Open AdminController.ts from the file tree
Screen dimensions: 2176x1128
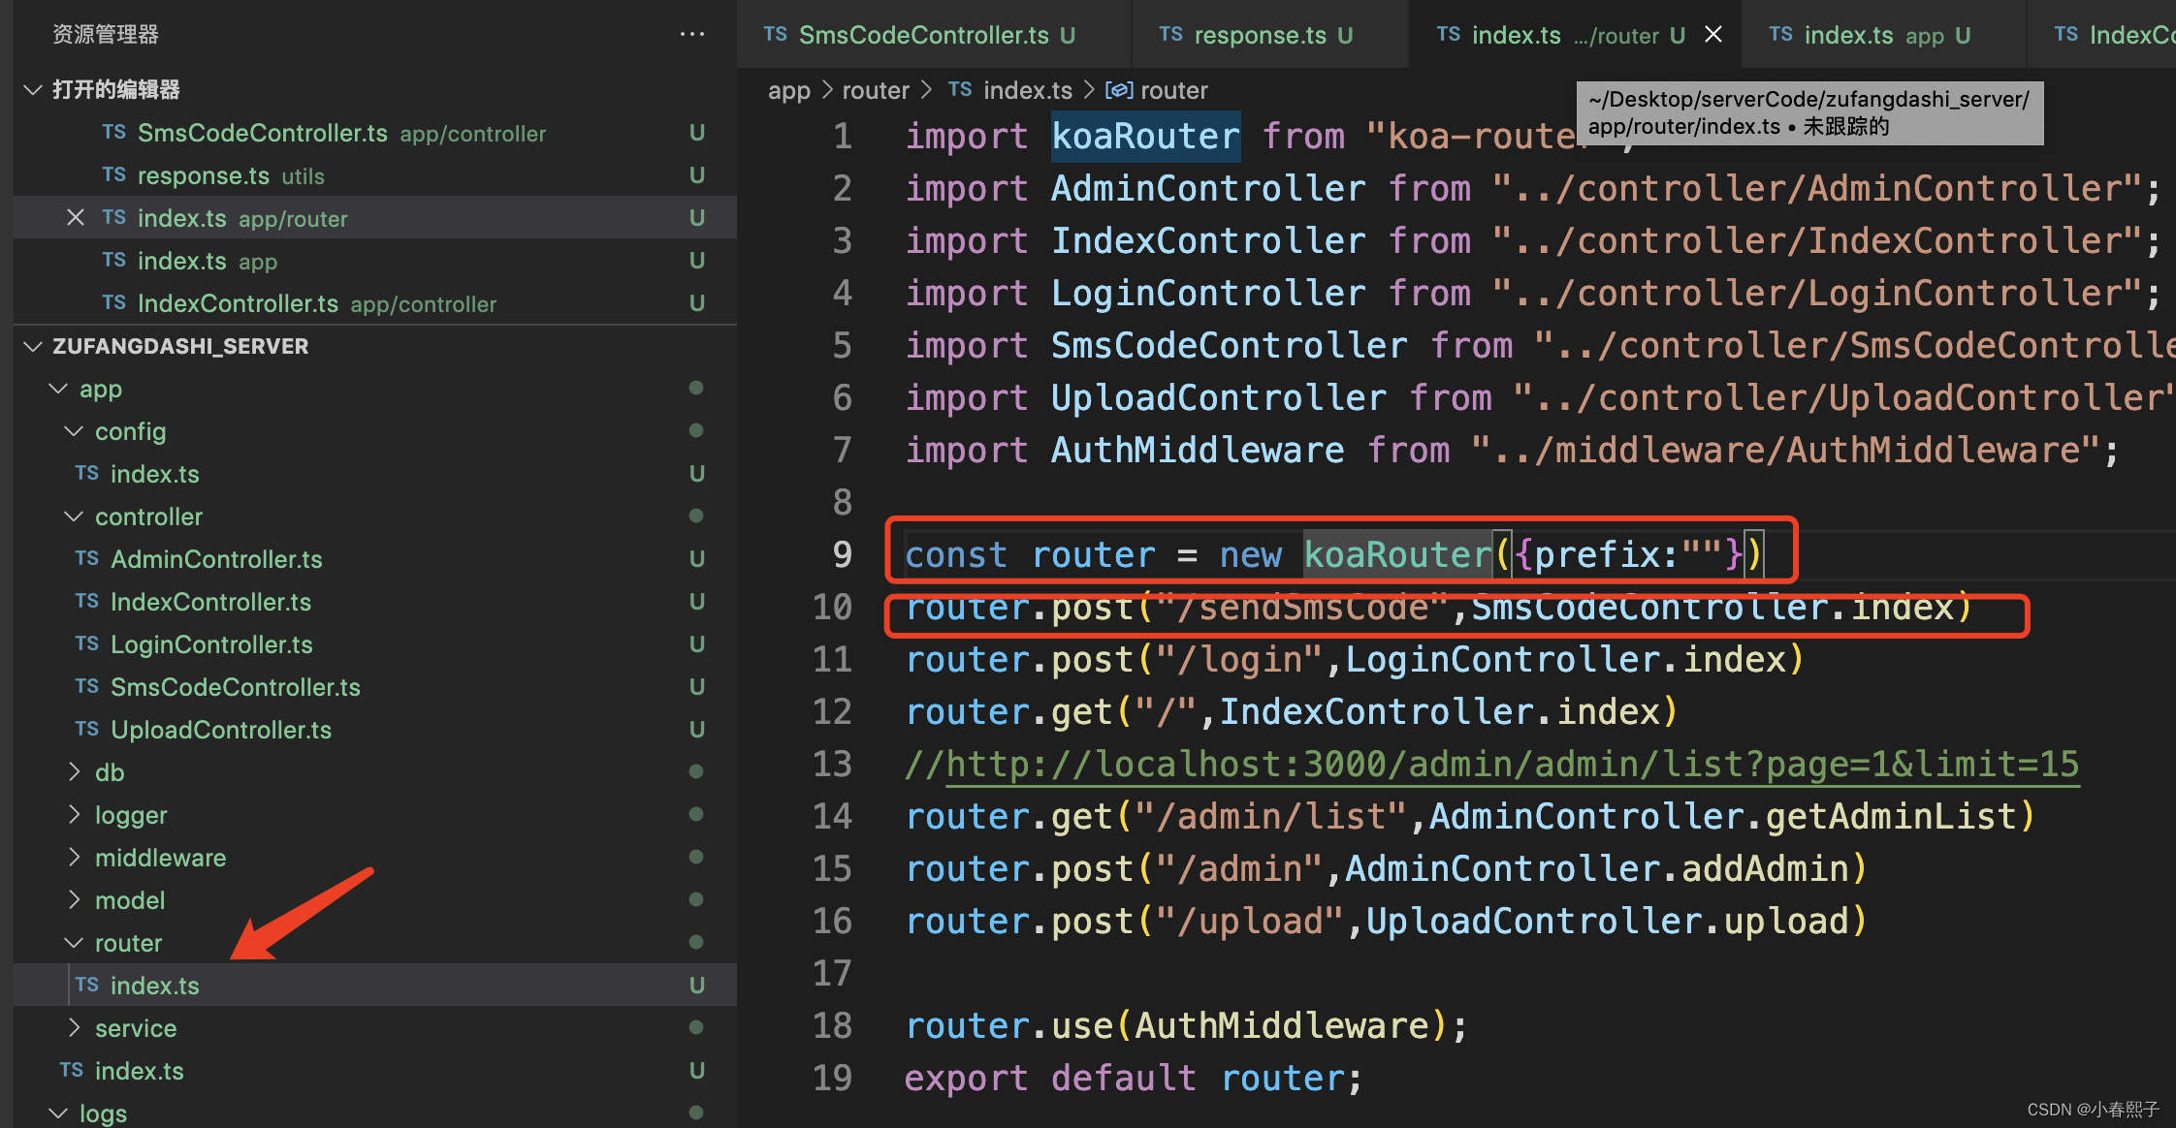[216, 559]
